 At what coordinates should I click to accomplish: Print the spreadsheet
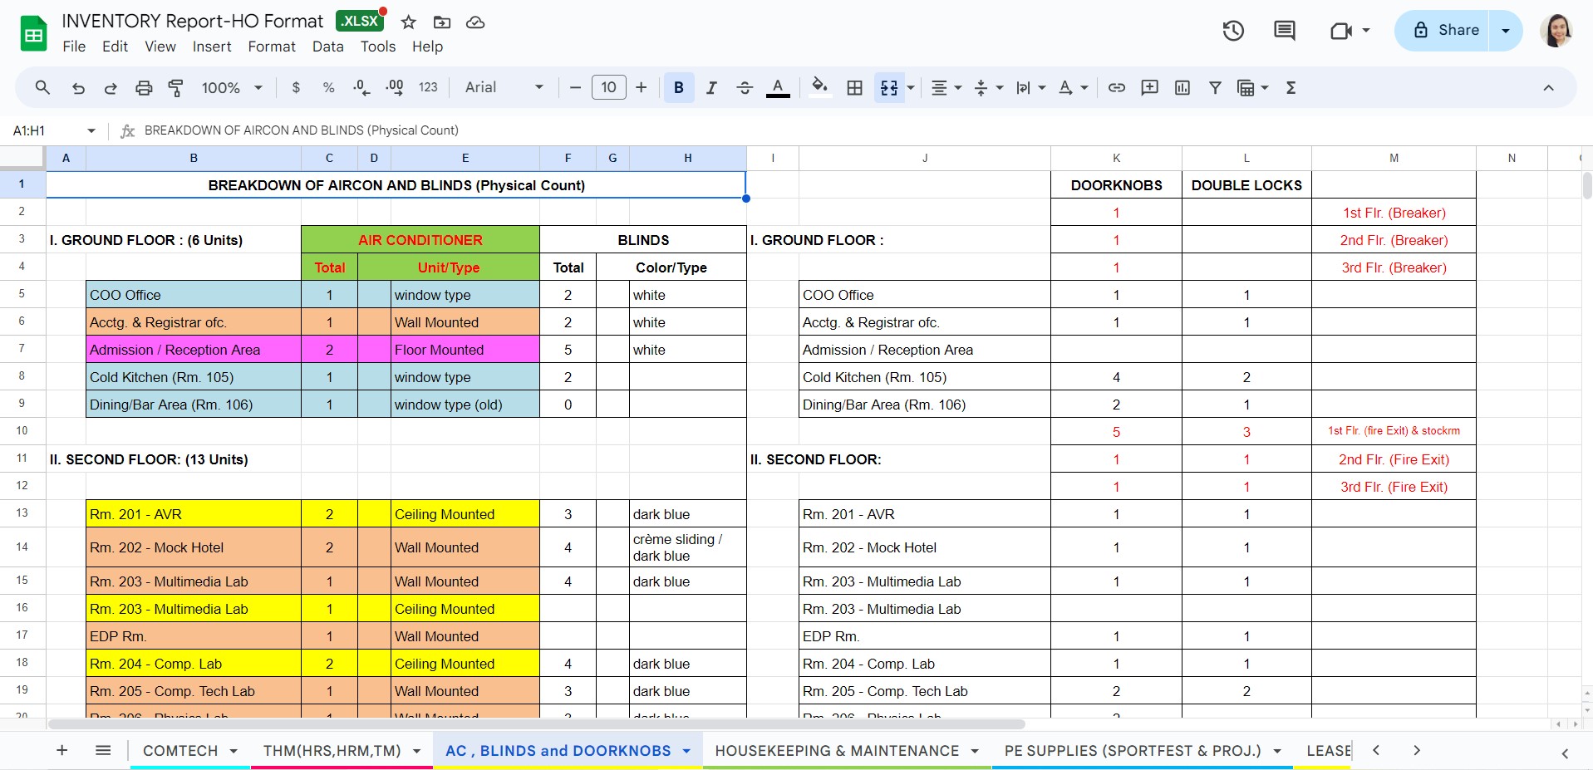144,87
